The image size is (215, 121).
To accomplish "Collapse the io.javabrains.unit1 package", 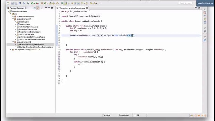I will (13, 19).
